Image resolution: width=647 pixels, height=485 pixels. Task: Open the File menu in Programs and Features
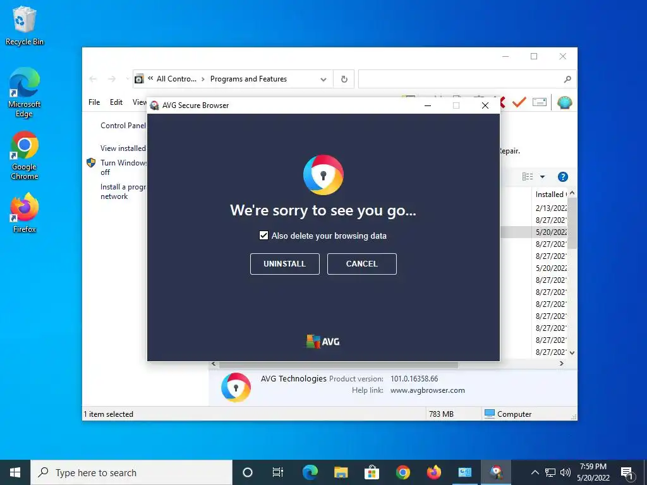point(94,102)
